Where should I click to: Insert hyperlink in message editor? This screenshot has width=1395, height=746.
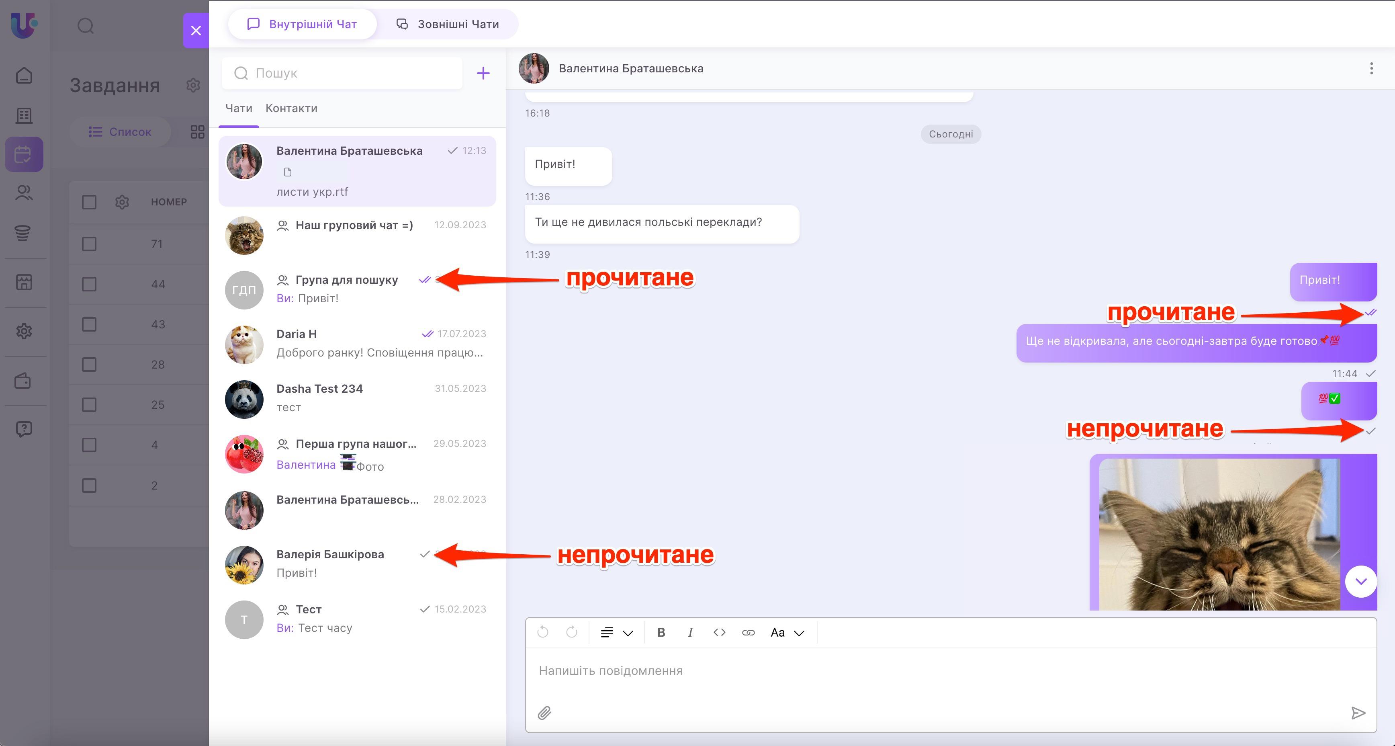click(x=748, y=632)
